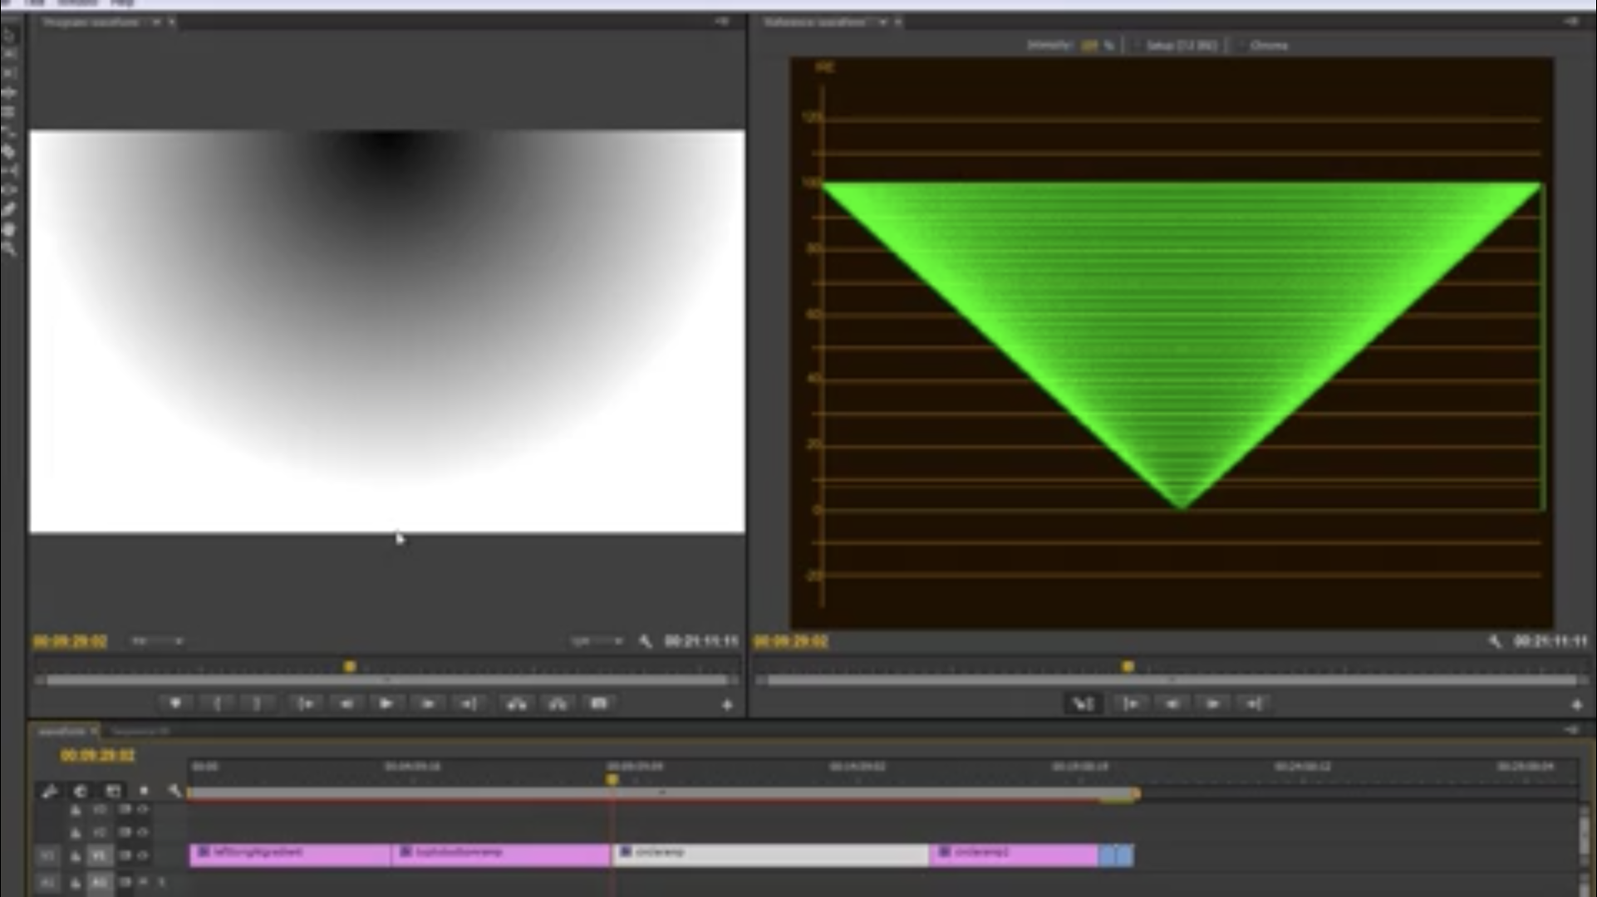Click the Add Marker button under the Program monitor
Image resolution: width=1597 pixels, height=897 pixels.
click(x=177, y=703)
